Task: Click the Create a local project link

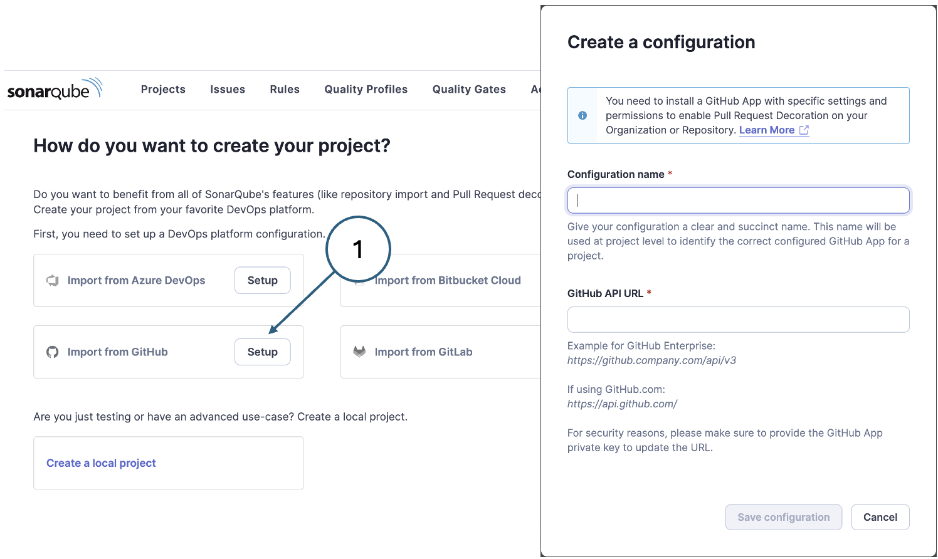Action: point(101,463)
